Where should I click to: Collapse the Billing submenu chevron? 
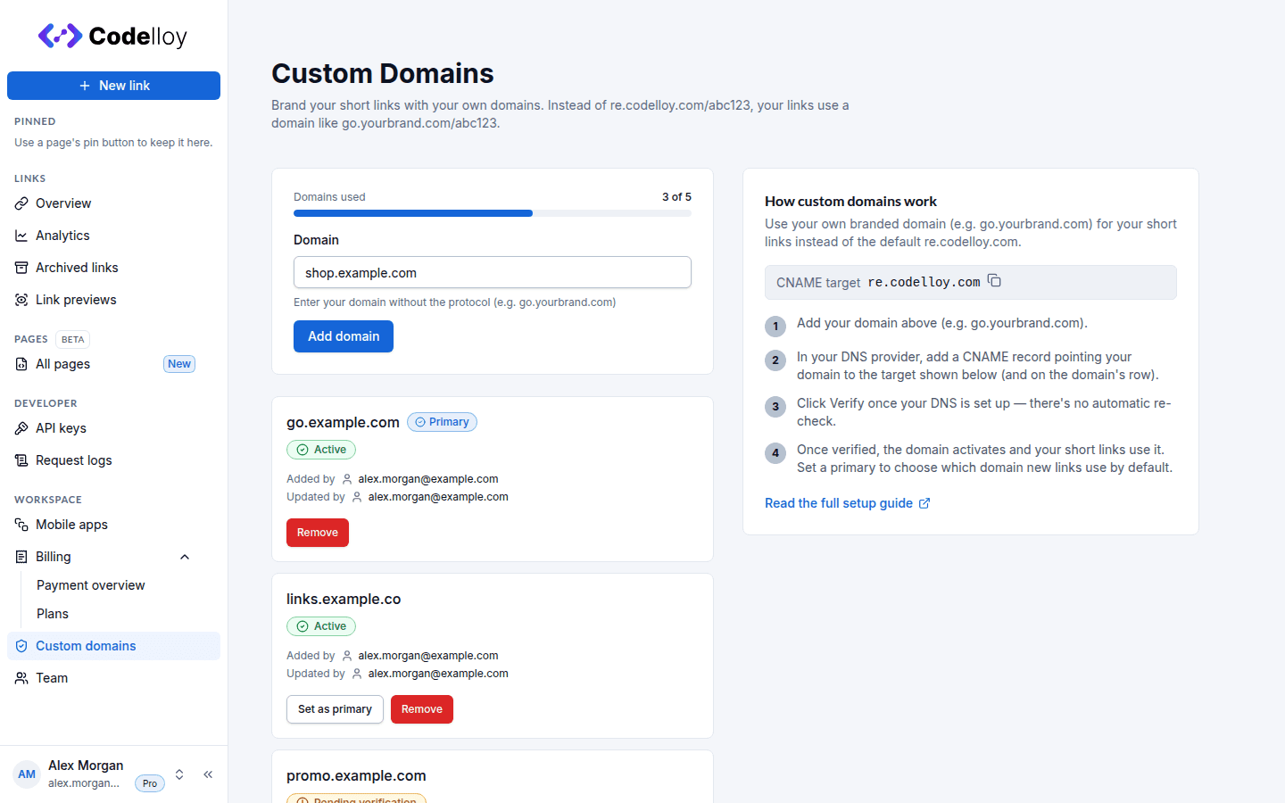(185, 557)
